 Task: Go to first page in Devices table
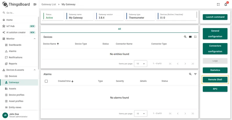click(170, 64)
